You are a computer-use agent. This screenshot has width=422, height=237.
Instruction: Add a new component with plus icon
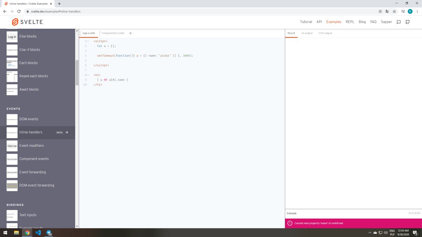tap(131, 33)
